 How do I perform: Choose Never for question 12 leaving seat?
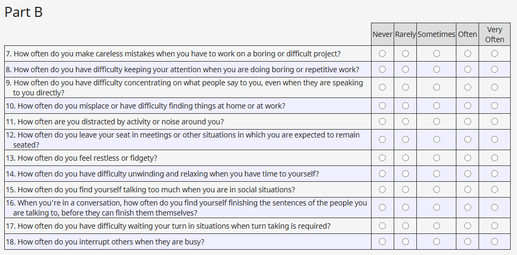point(382,140)
